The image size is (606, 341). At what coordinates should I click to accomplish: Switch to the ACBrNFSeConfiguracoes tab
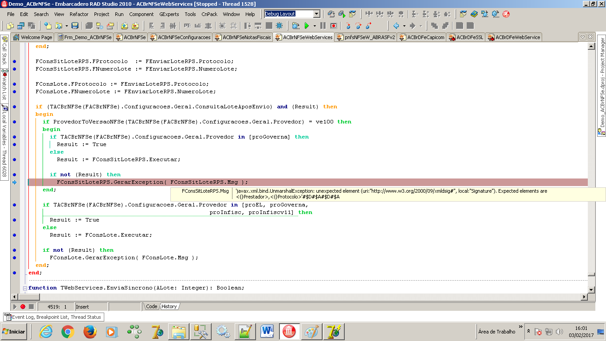(x=180, y=37)
